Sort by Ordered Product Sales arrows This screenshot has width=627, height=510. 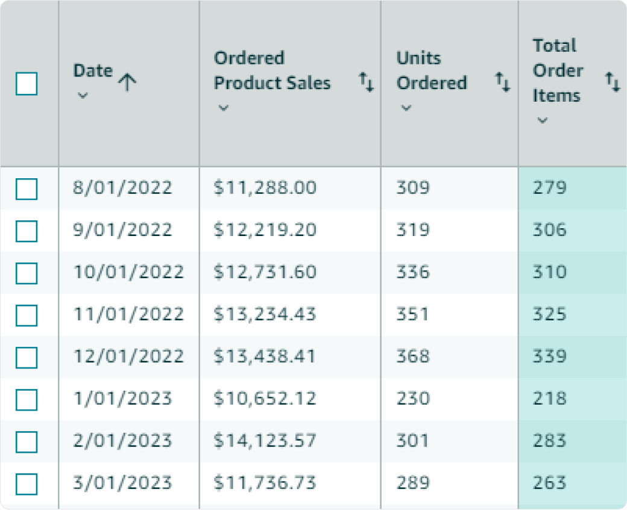pos(367,82)
